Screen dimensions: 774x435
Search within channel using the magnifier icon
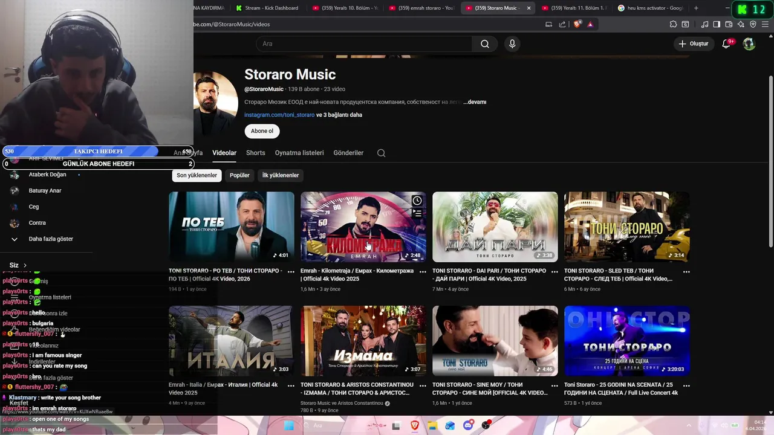(381, 153)
